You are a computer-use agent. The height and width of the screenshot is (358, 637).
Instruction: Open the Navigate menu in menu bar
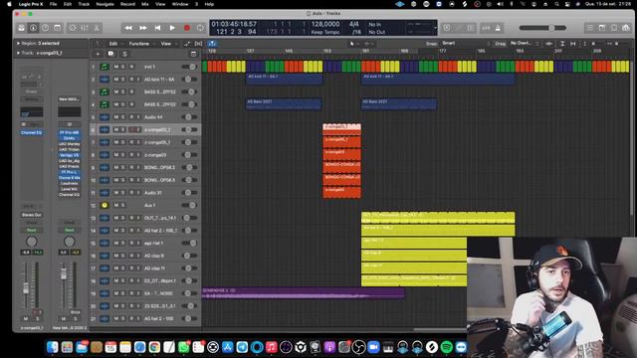105,4
